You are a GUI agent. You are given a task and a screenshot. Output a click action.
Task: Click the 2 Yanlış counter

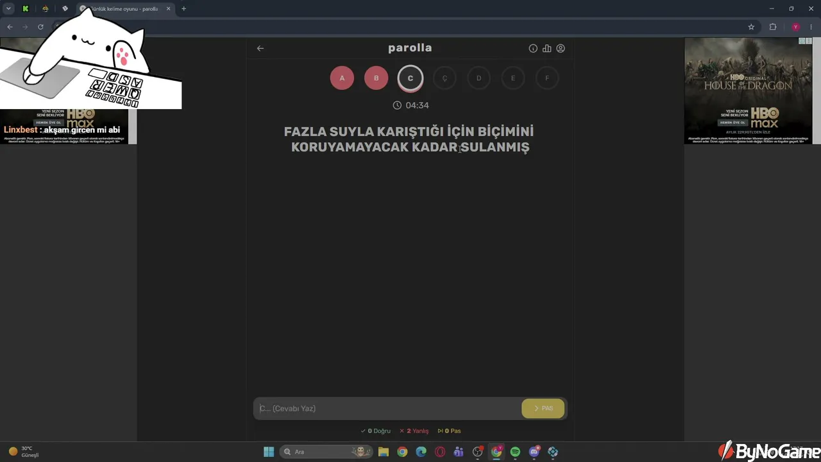pos(414,431)
